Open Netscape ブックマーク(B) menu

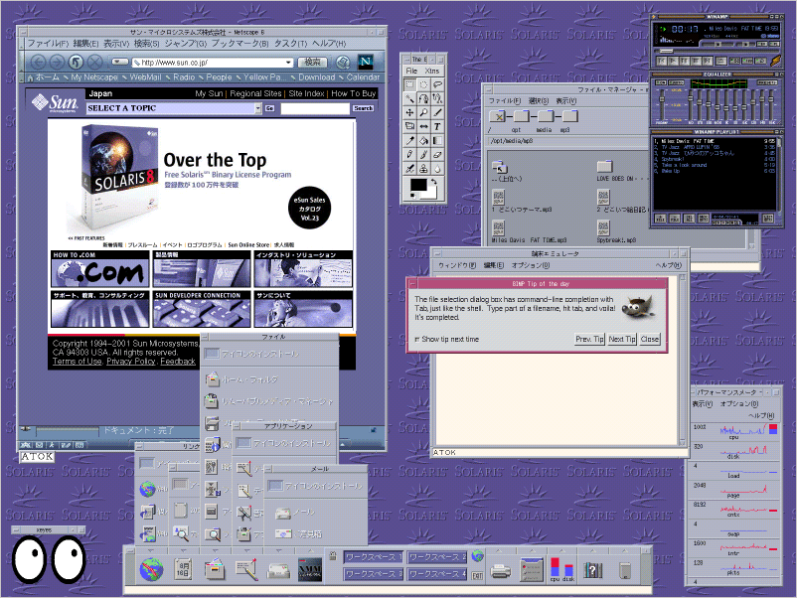click(239, 43)
